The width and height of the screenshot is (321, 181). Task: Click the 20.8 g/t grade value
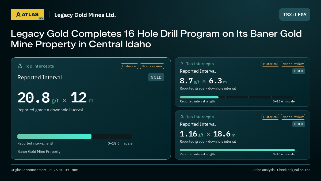(38, 98)
